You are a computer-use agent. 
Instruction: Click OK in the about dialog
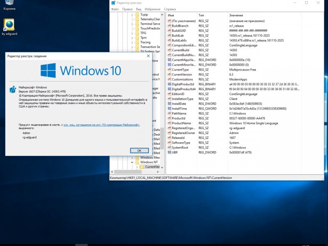139,150
